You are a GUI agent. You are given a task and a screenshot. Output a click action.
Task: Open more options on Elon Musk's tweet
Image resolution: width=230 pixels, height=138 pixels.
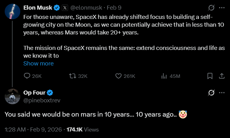tap(222, 7)
